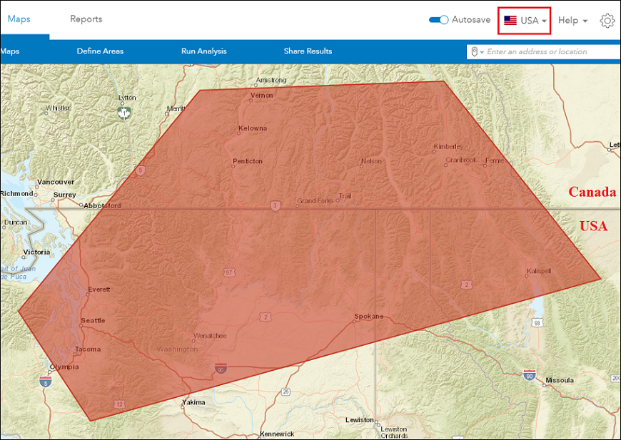Click the Olympia city label
This screenshot has width=621, height=440.
[64, 367]
